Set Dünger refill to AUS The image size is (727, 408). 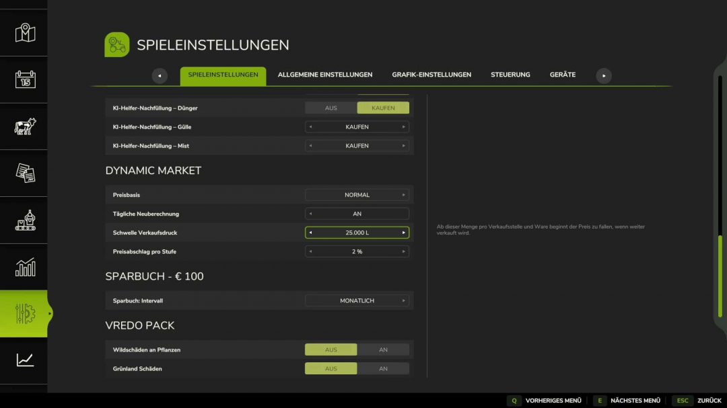click(x=331, y=108)
